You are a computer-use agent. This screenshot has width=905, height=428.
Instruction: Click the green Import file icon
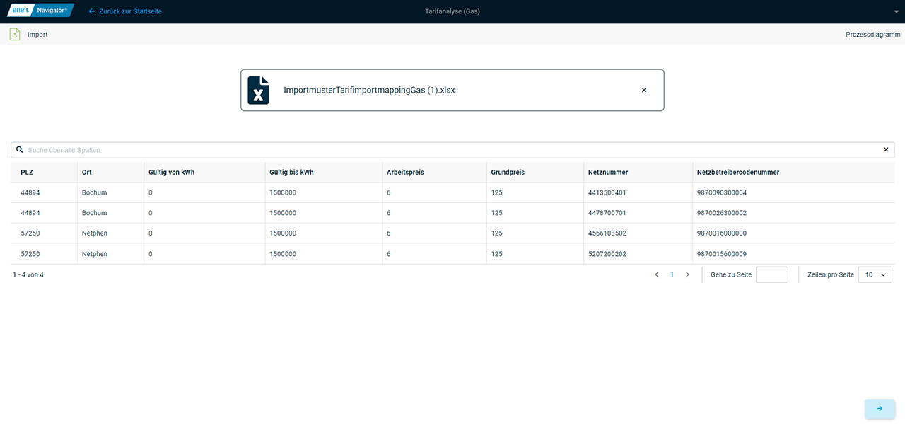[x=15, y=34]
